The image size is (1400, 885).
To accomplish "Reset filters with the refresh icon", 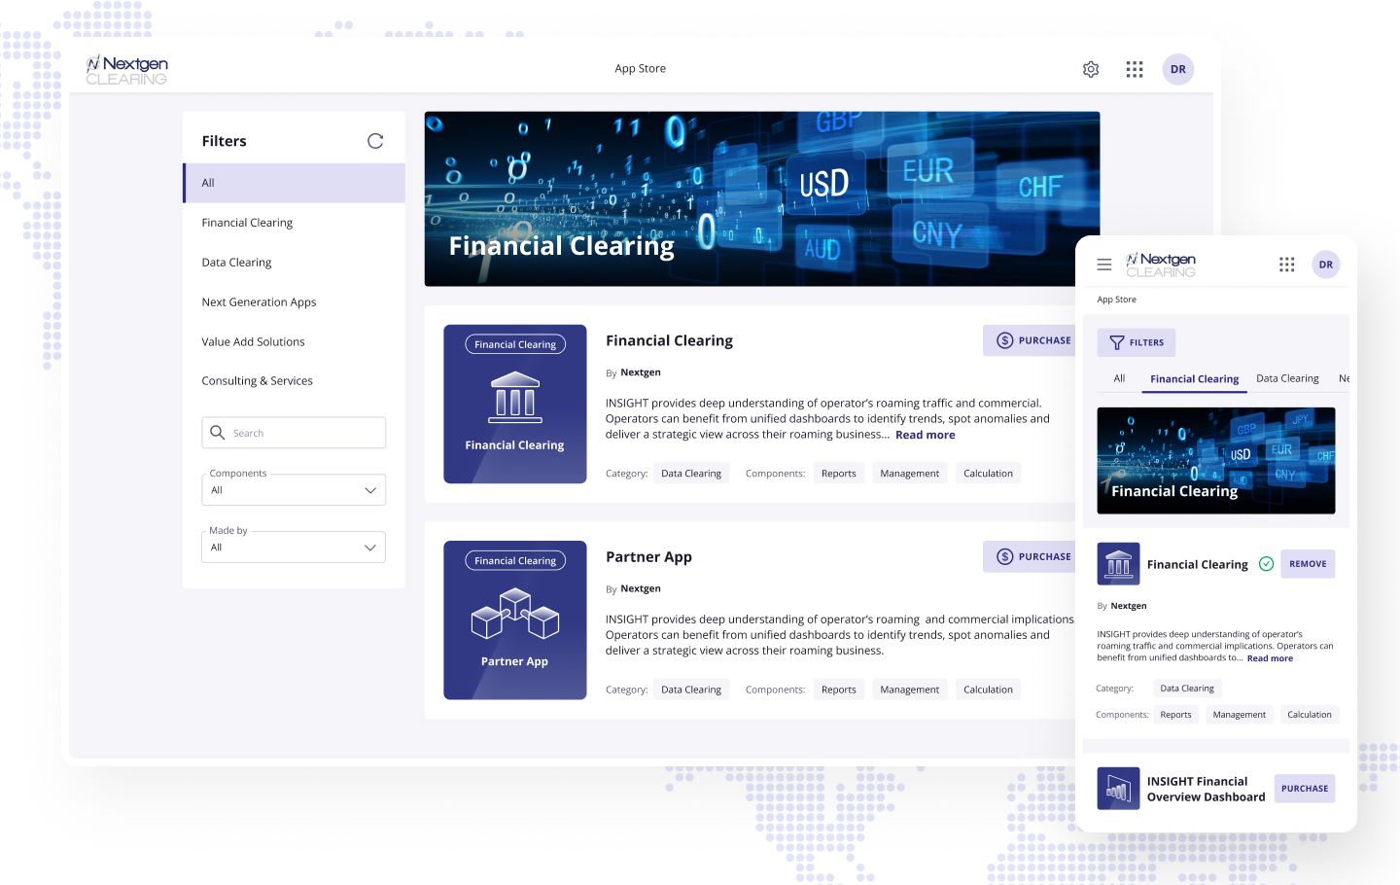I will [x=375, y=141].
